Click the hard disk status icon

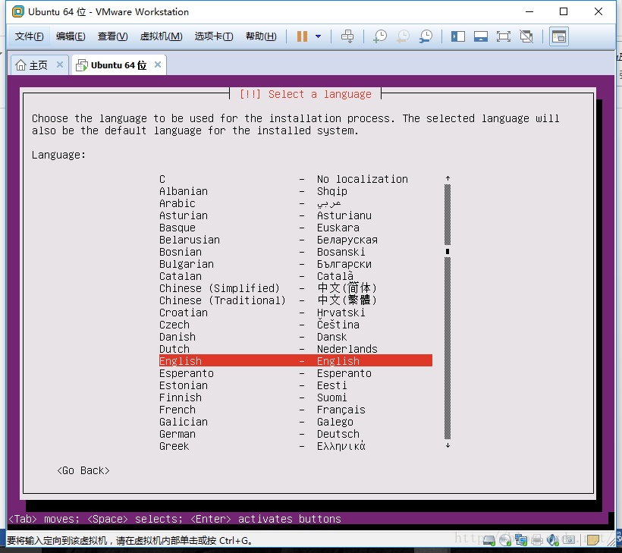(x=488, y=540)
